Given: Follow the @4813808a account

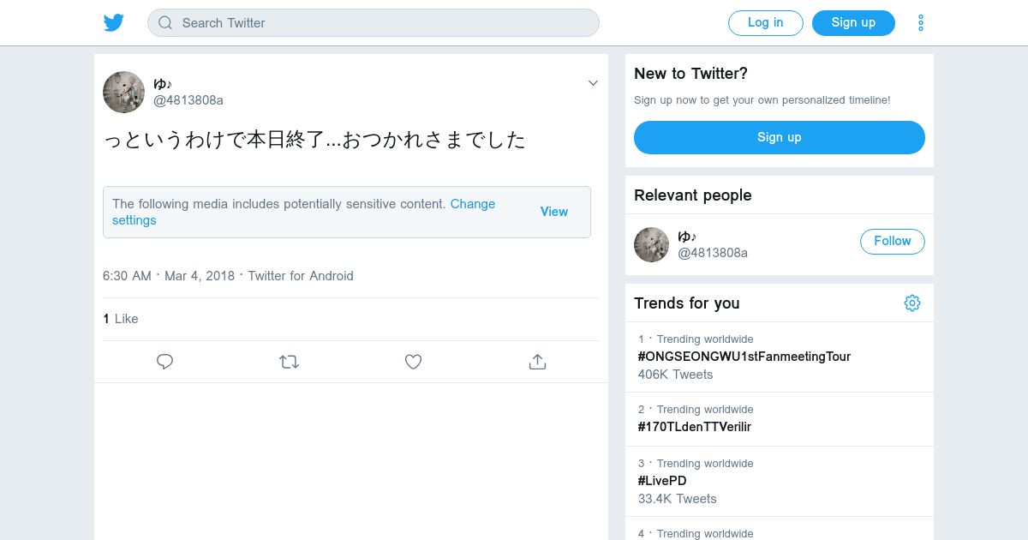Looking at the screenshot, I should point(892,242).
